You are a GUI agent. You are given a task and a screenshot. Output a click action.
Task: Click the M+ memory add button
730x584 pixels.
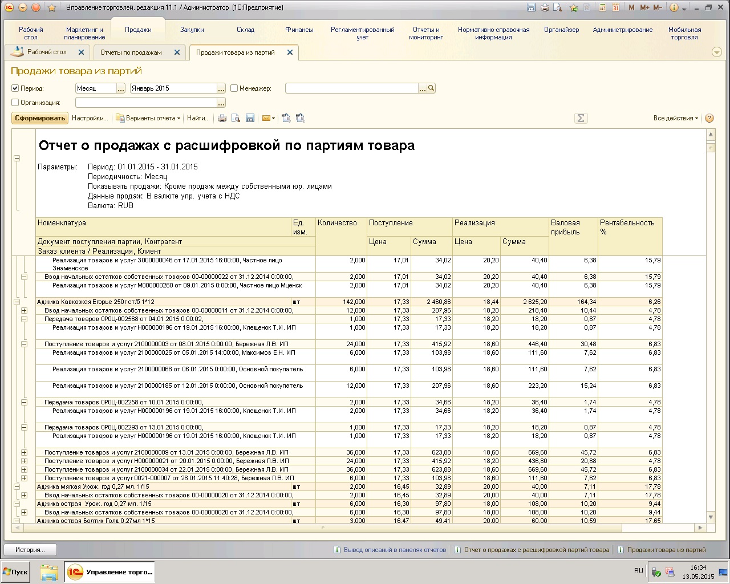tap(644, 7)
